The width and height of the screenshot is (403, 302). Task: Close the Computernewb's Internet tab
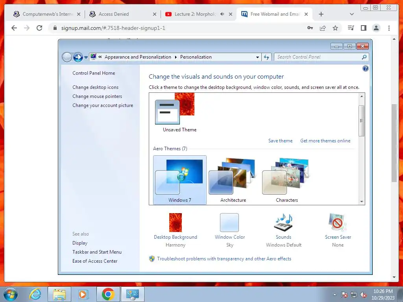[79, 15]
